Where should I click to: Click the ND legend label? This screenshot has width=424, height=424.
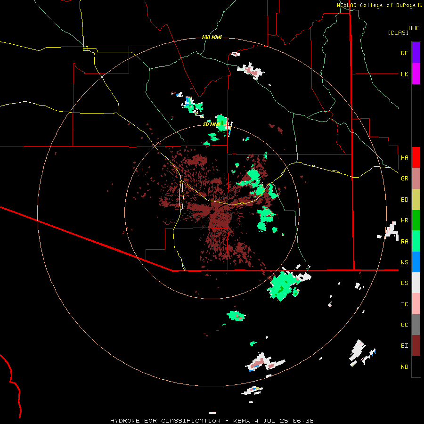coord(404,367)
